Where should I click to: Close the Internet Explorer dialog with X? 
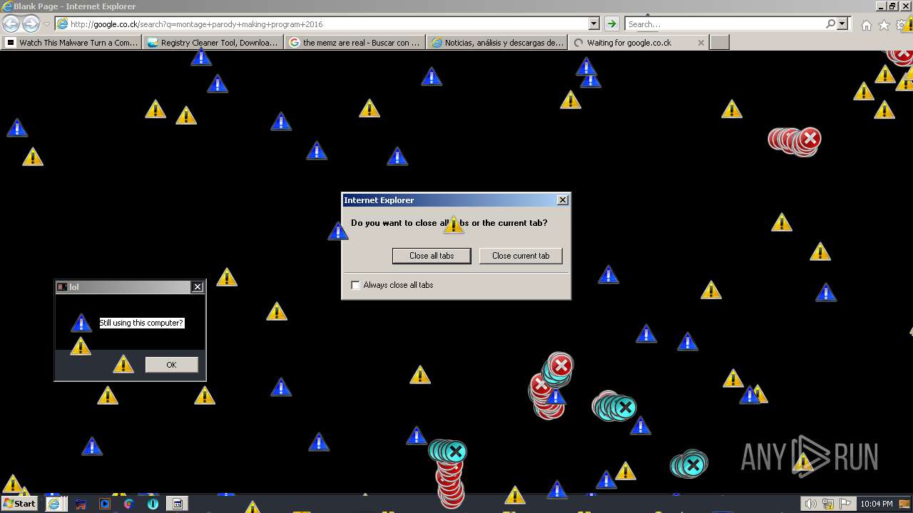click(x=562, y=200)
